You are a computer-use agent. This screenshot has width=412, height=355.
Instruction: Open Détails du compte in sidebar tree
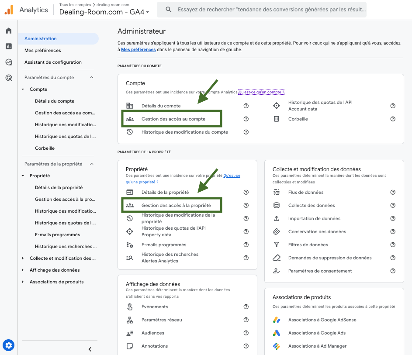tap(55, 101)
